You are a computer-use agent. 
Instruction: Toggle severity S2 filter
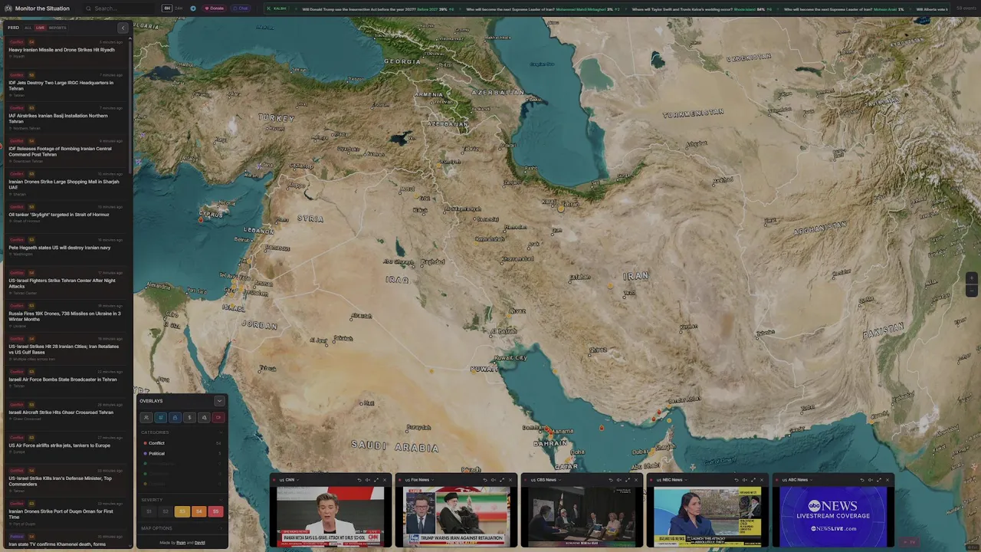(x=166, y=511)
